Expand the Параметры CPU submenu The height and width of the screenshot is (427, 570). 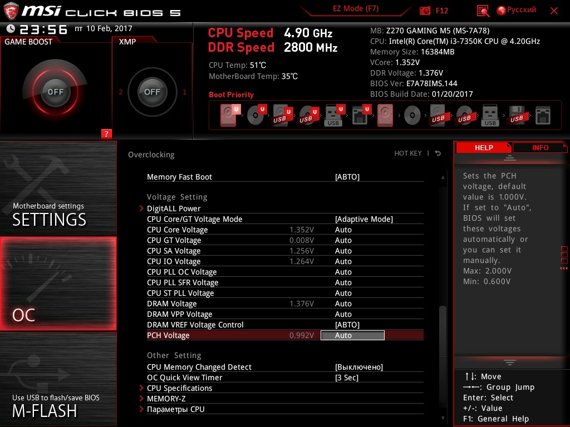175,409
